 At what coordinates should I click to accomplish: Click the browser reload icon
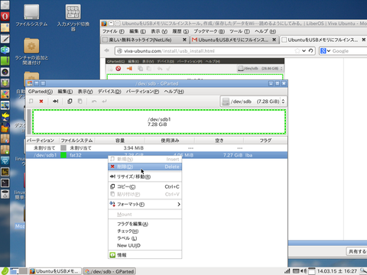point(310,50)
